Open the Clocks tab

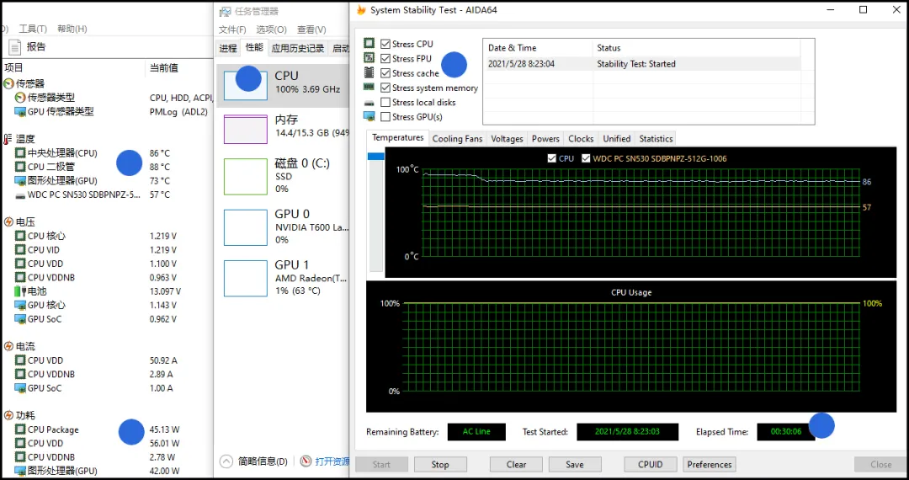[x=581, y=139]
